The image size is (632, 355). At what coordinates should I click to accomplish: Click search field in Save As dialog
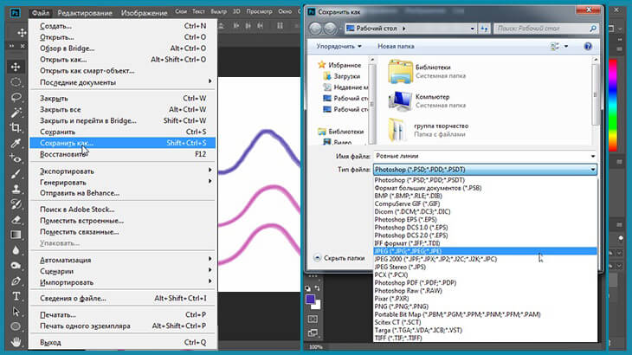point(546,29)
